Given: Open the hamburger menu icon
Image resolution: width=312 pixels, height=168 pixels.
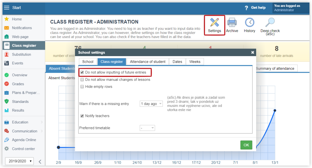Looking at the screenshot, I should point(7,7).
